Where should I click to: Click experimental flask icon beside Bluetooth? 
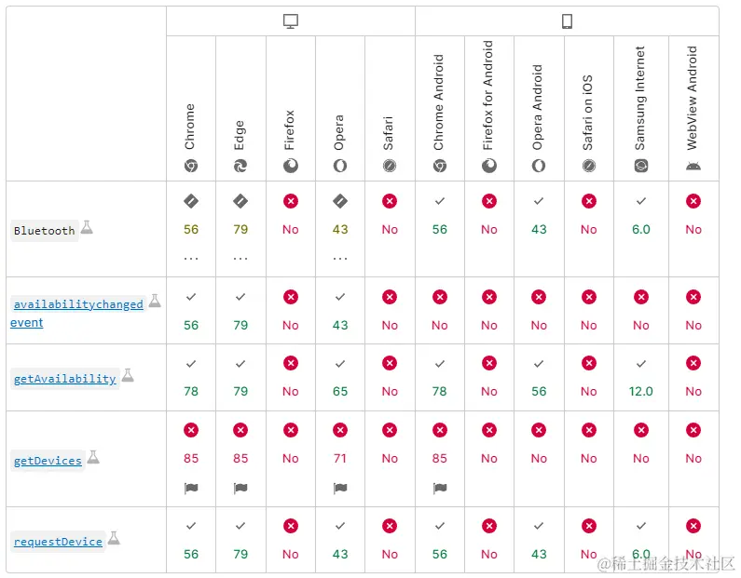point(87,227)
